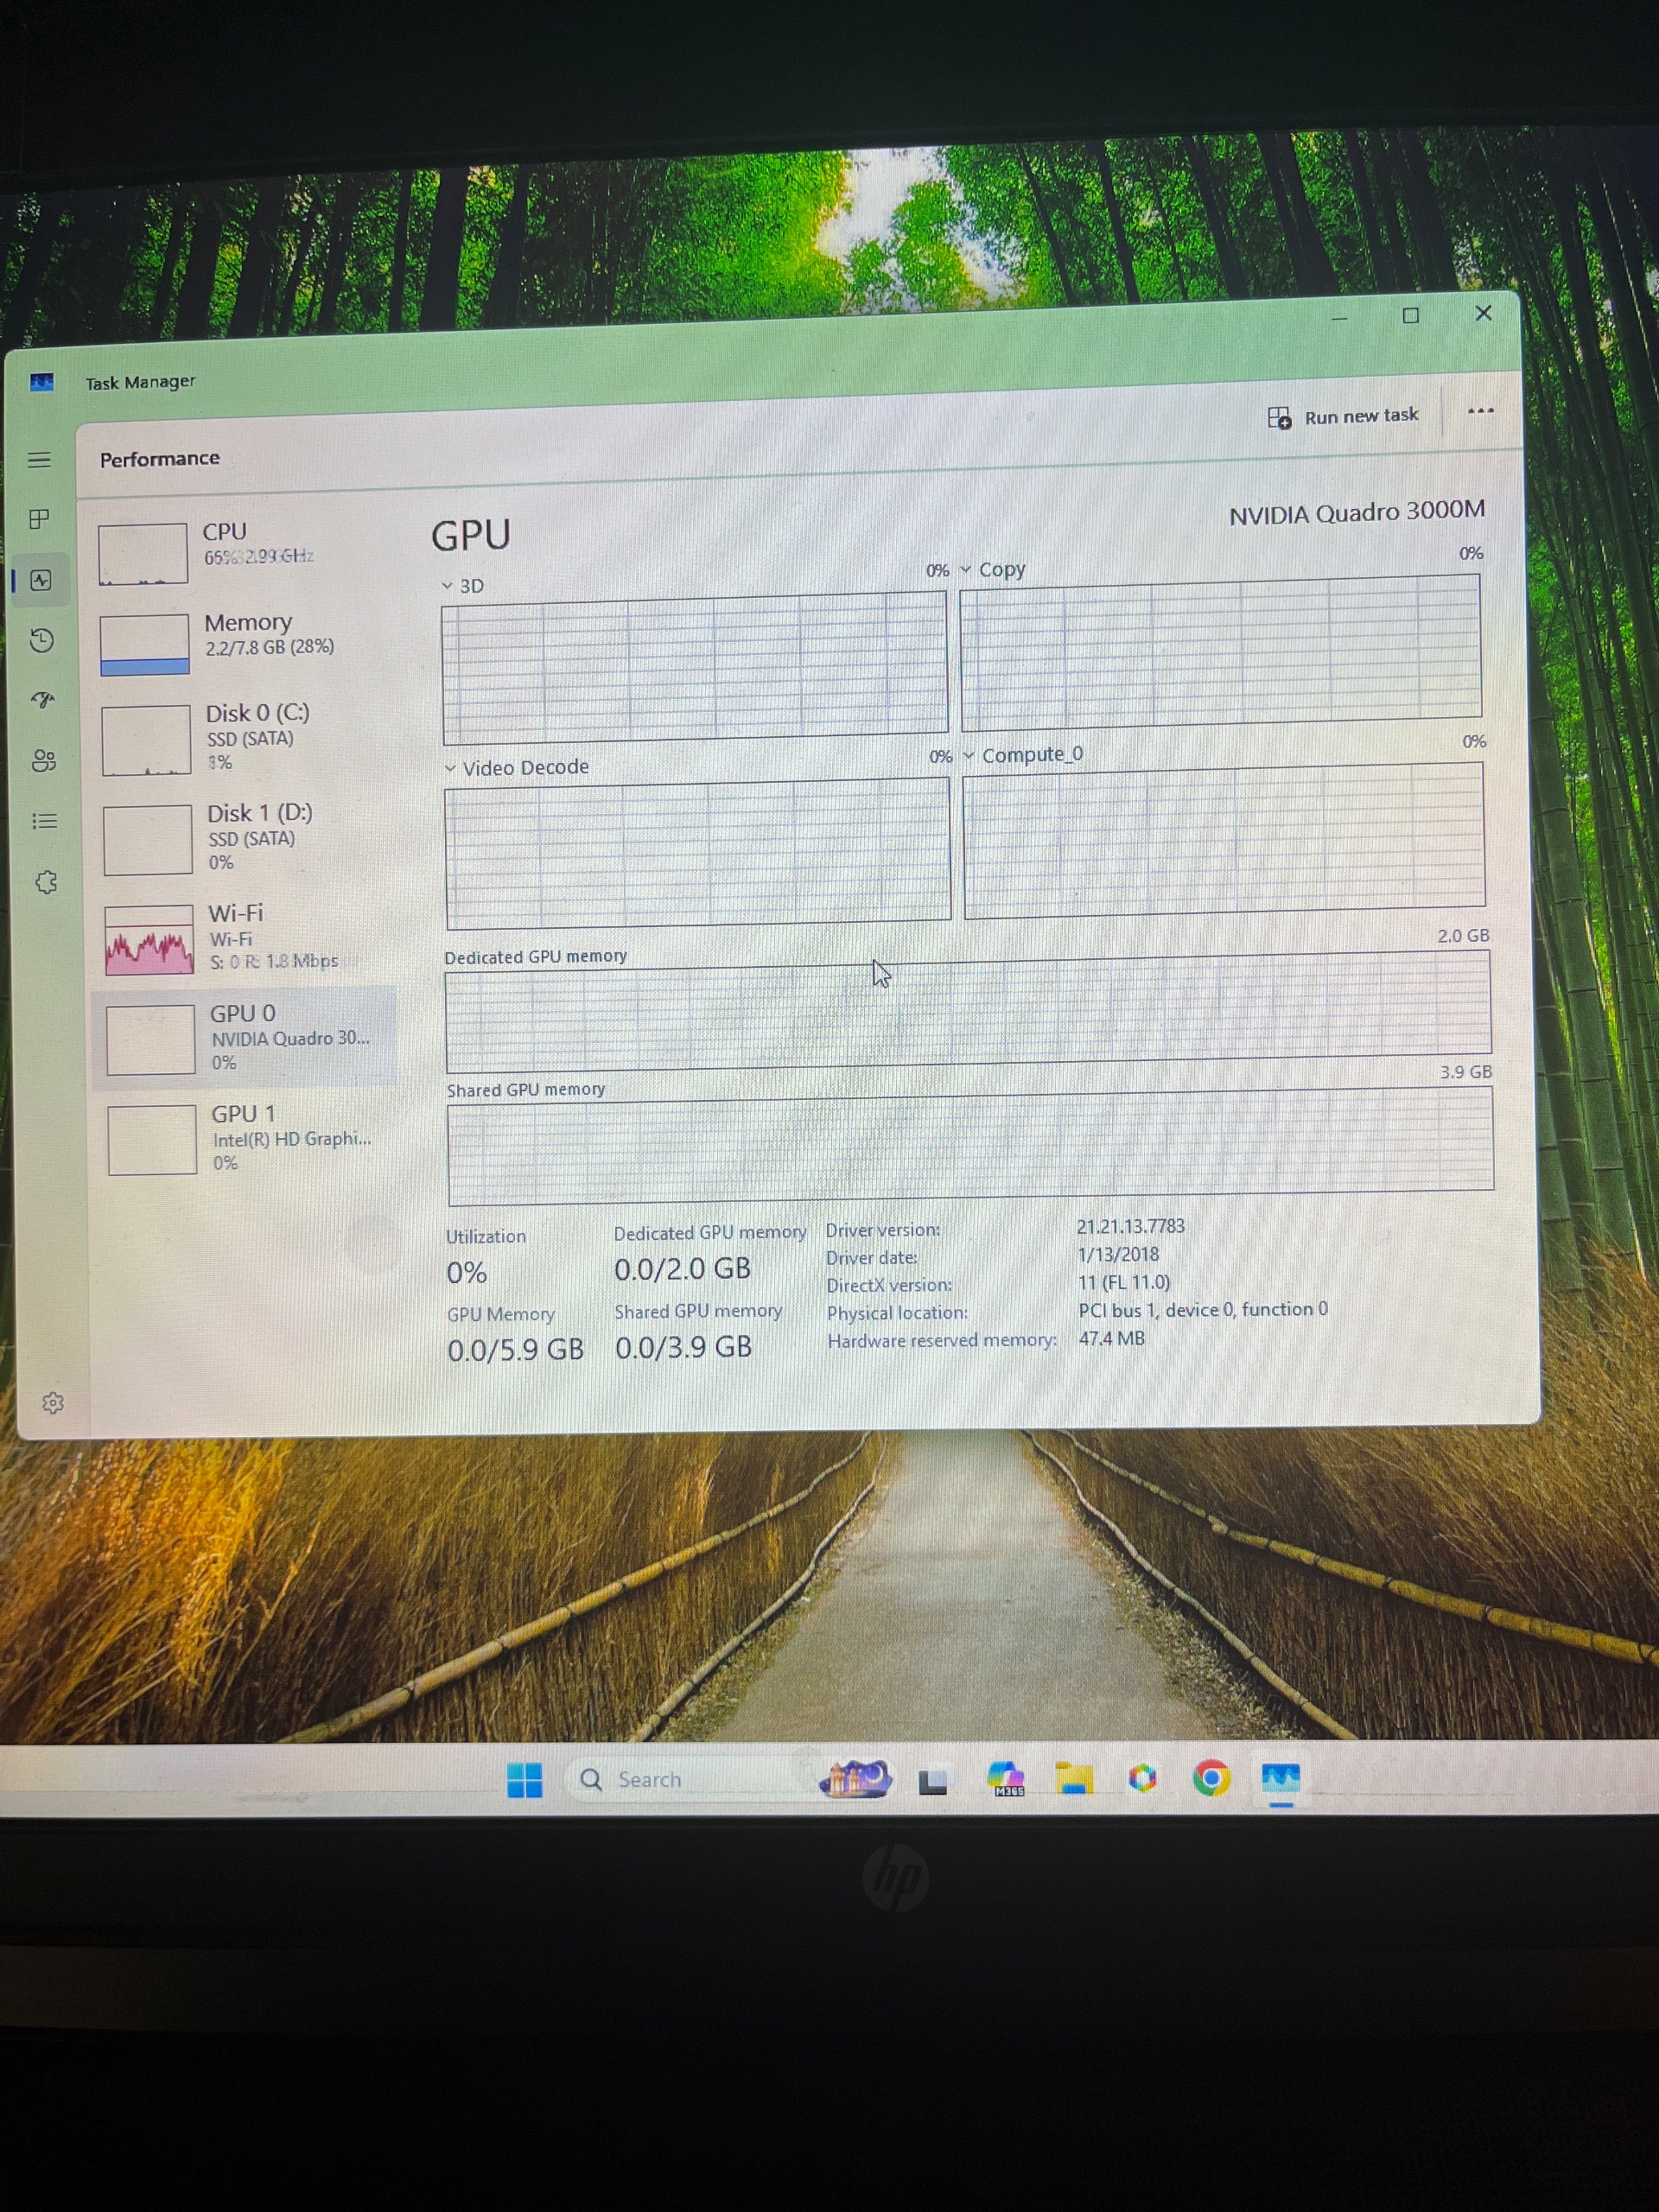Minimize the Task Manager window
The image size is (1659, 2212).
pyautogui.click(x=1339, y=319)
